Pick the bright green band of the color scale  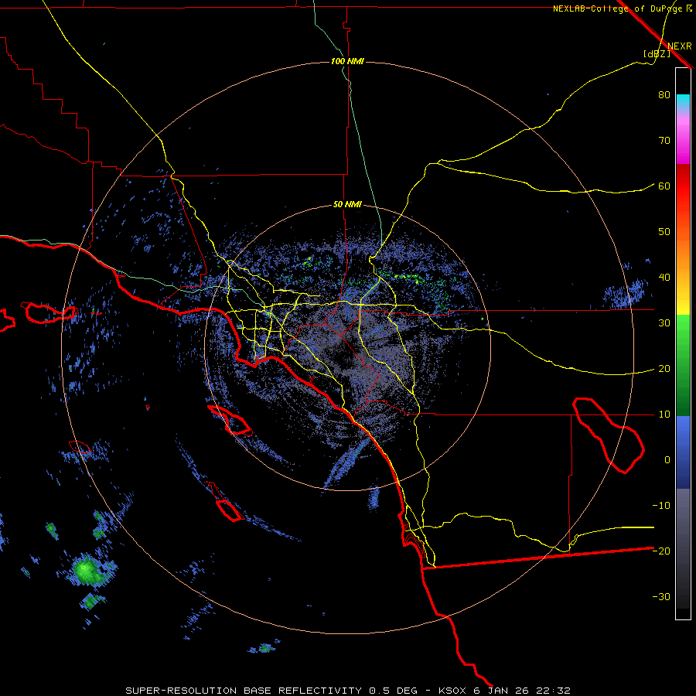coord(683,331)
